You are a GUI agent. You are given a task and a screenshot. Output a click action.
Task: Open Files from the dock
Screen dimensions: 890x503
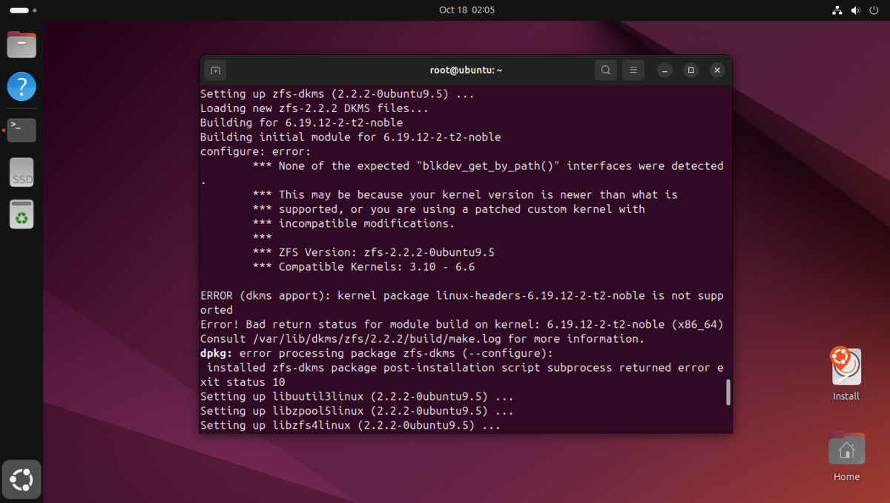coord(22,45)
